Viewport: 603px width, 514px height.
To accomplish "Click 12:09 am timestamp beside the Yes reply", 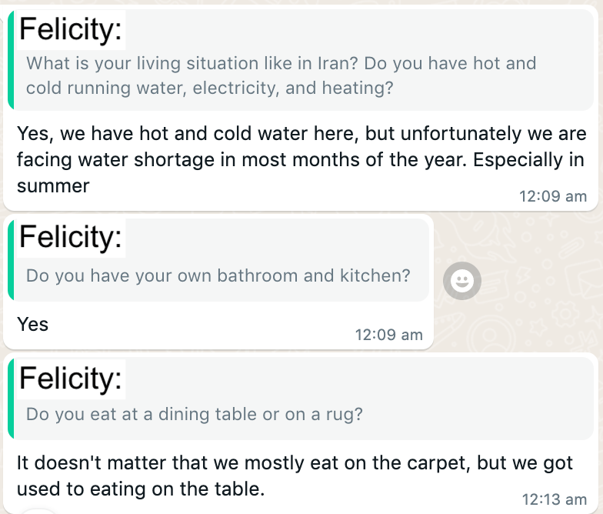I will 388,334.
